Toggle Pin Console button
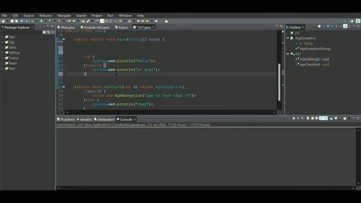The width and height of the screenshot is (361, 203). click(x=331, y=118)
